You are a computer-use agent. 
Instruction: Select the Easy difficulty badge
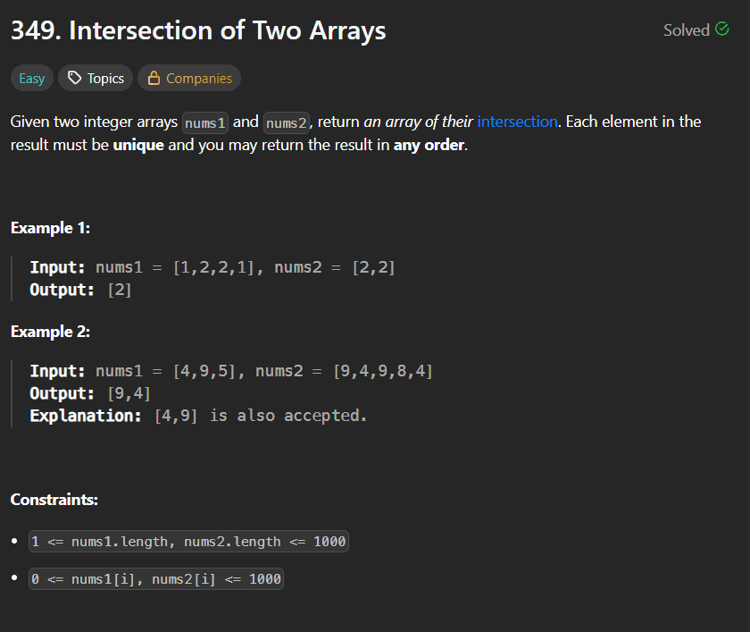click(31, 78)
